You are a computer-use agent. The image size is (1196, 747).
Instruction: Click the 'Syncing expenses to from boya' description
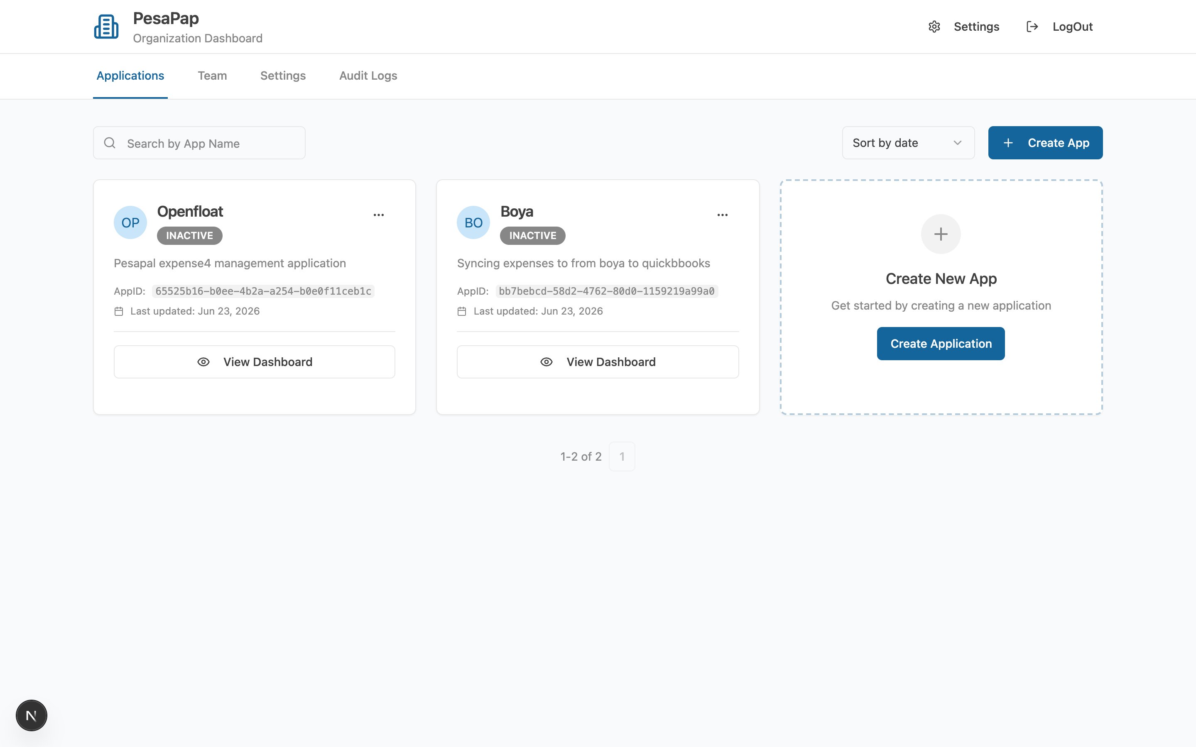tap(583, 264)
